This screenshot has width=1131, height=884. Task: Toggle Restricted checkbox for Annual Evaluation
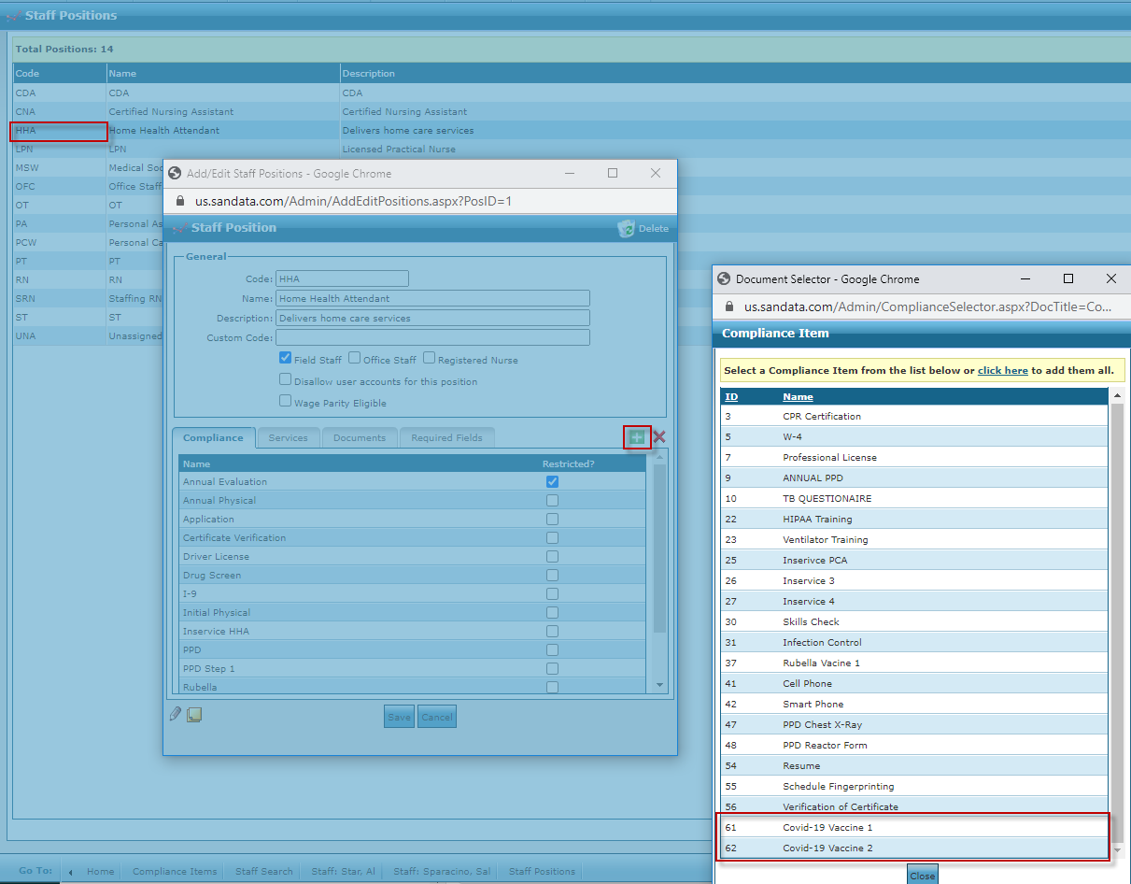(x=553, y=481)
